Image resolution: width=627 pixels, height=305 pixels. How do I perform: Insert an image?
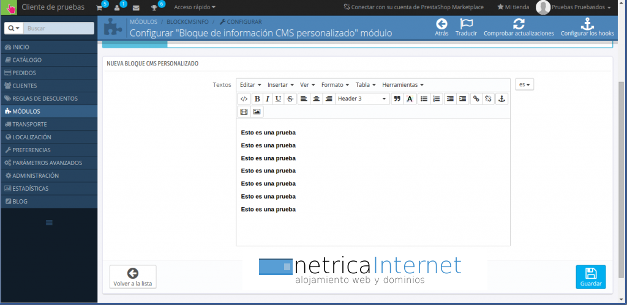tap(257, 112)
